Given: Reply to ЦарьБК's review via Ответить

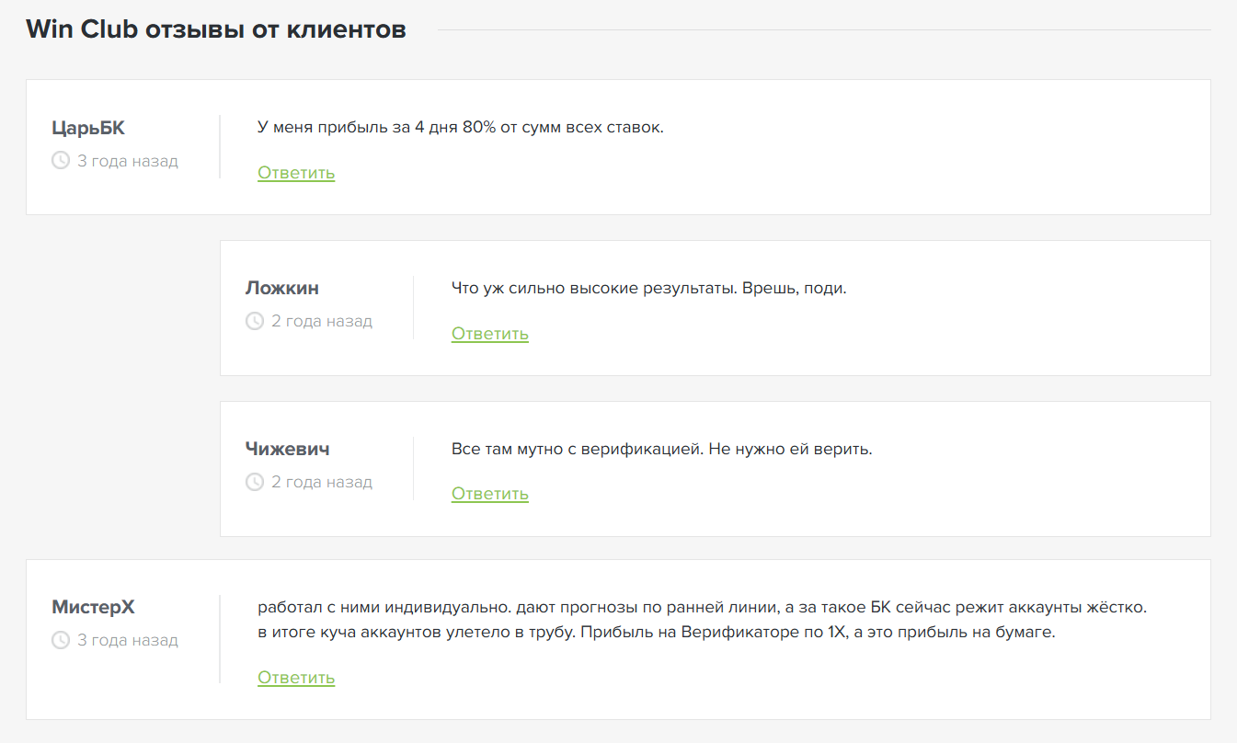Looking at the screenshot, I should (296, 173).
